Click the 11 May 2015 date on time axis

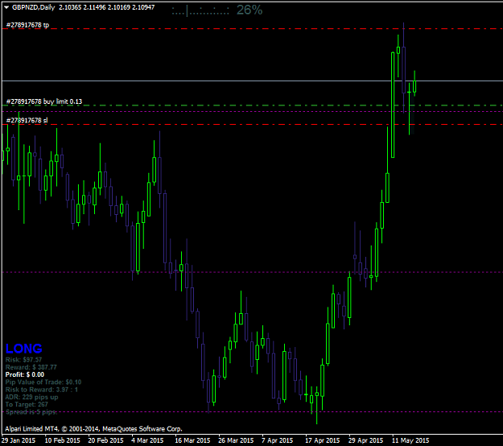click(410, 440)
